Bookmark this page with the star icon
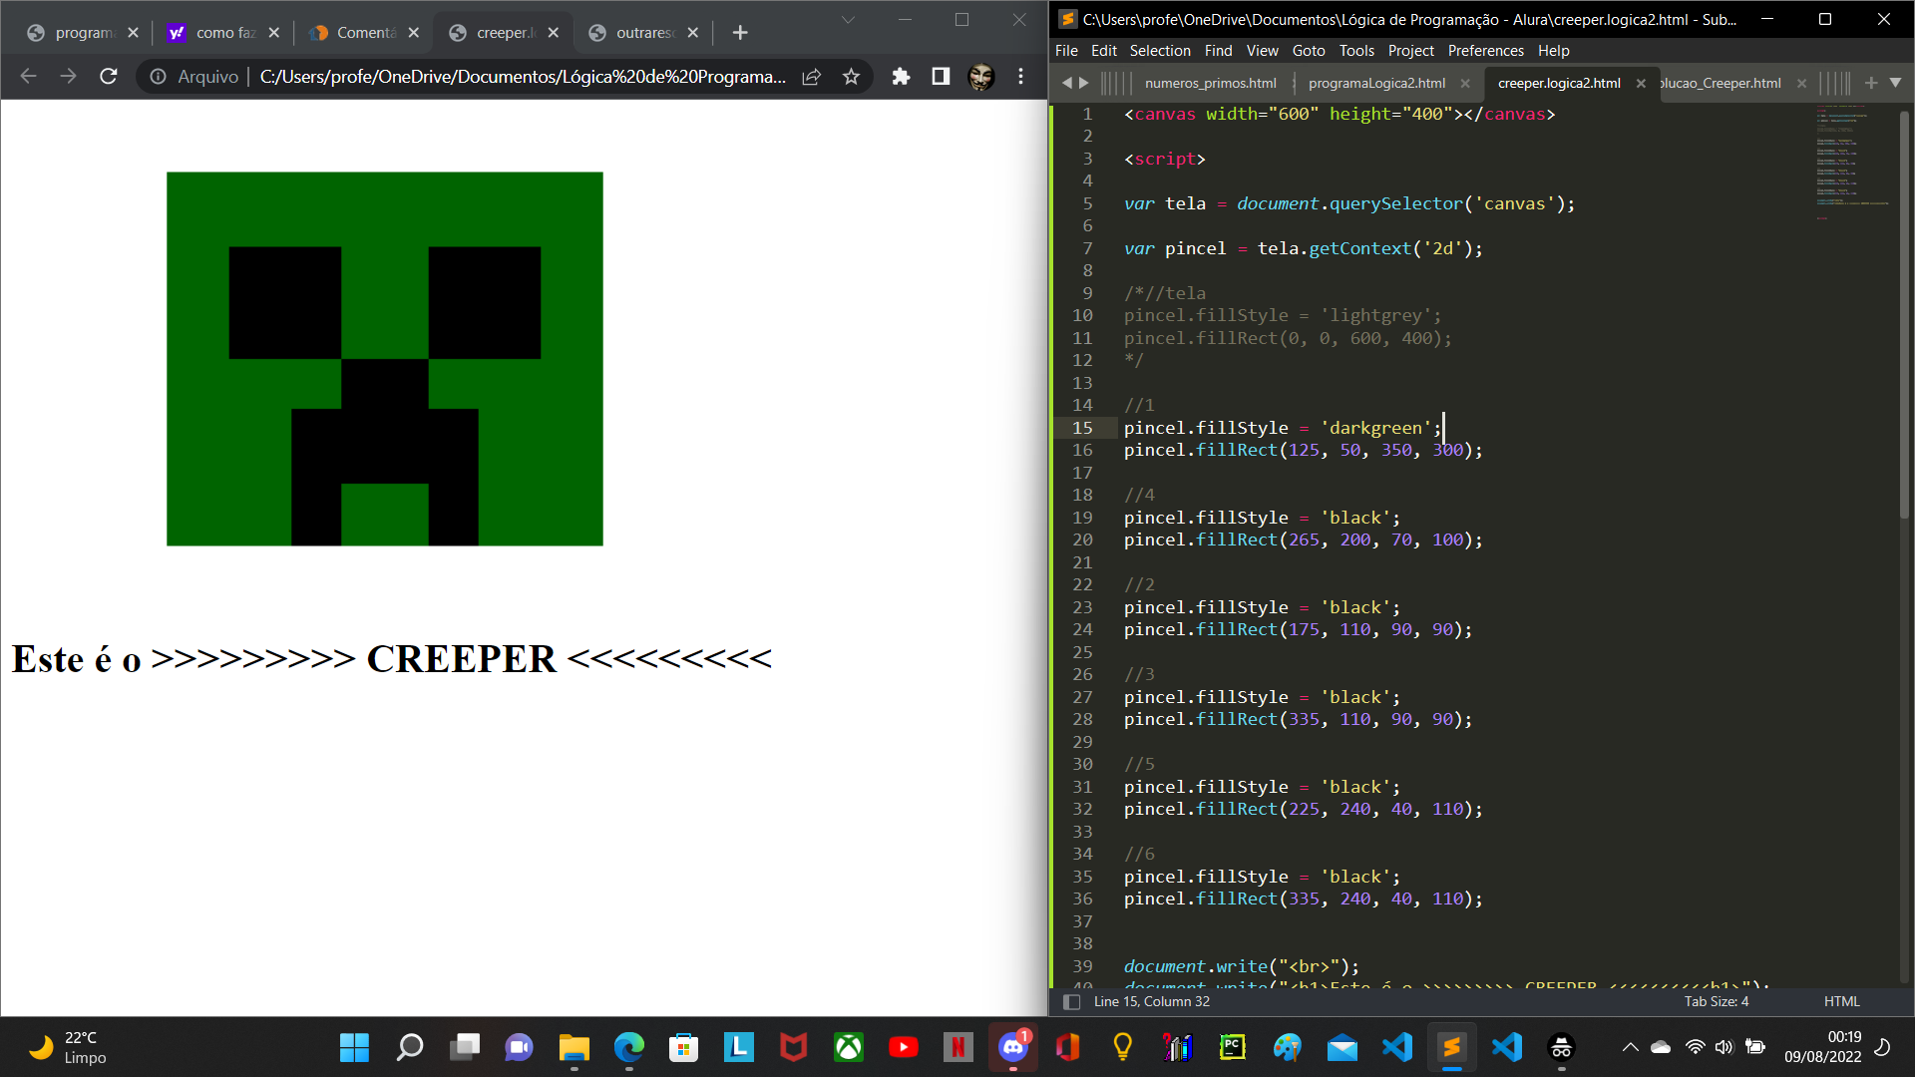 (x=851, y=76)
